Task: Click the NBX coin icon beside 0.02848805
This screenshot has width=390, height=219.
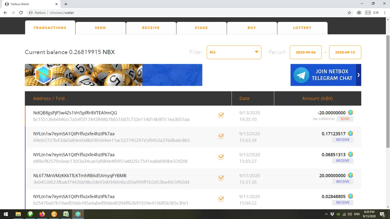Action: [x=351, y=196]
